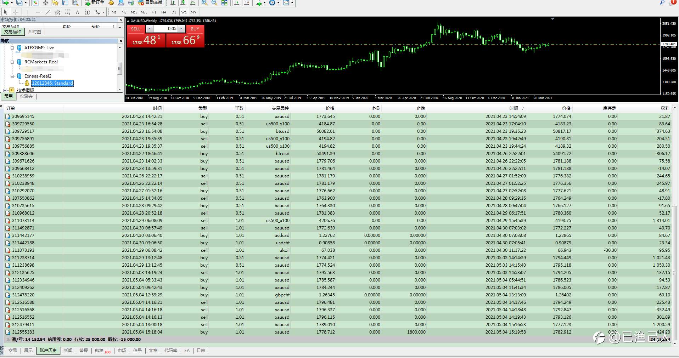Viewport: 679px width, 358px height.
Task: Open the MetaEditor book icon
Action: [x=111, y=3]
